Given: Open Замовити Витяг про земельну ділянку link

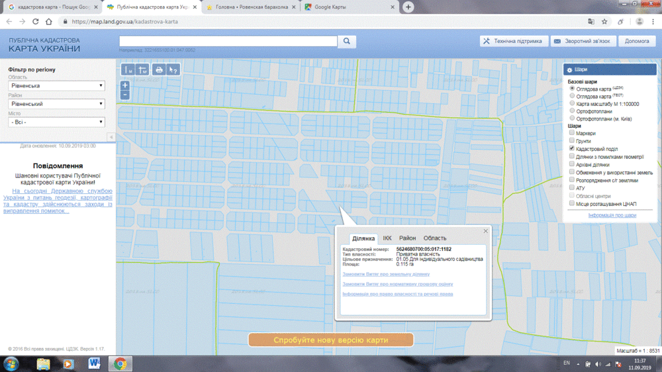Looking at the screenshot, I should (x=386, y=275).
